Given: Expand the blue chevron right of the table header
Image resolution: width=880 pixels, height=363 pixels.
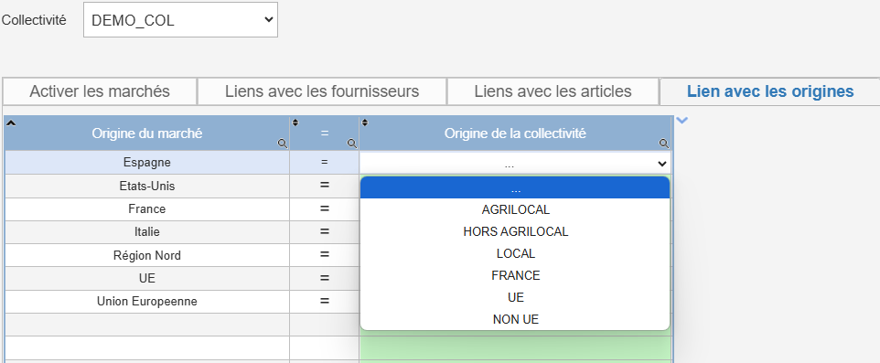Looking at the screenshot, I should pos(681,120).
